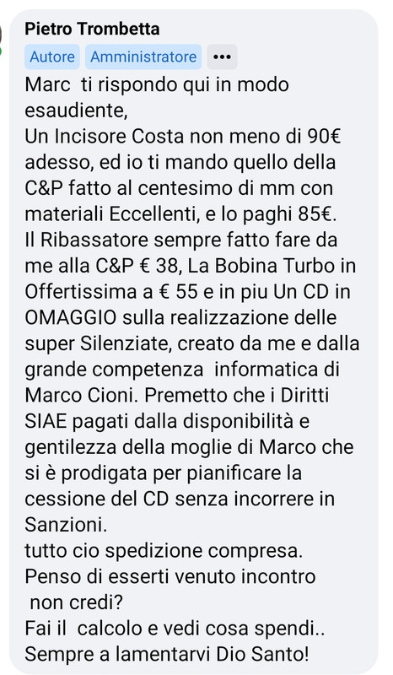Click the '€ 55' offer price
393x675 pixels.
coord(178,292)
